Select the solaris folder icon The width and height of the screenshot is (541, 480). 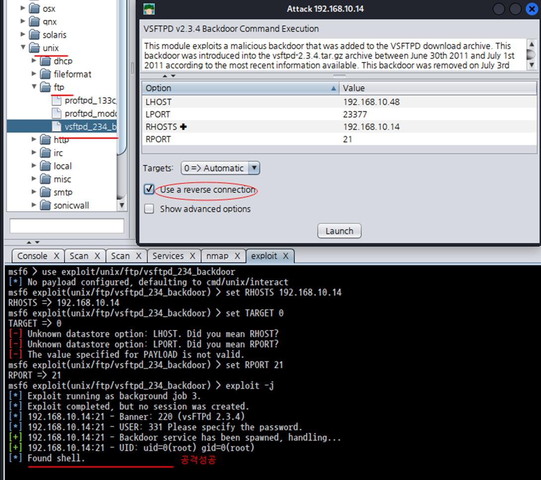(x=34, y=34)
